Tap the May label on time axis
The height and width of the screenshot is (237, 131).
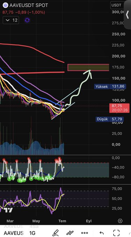[x=36, y=221]
